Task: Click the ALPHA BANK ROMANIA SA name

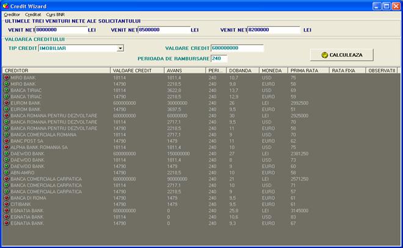Action: click(x=39, y=147)
